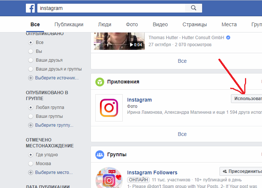Switch to the Публикации tab
262x188 pixels.
click(69, 24)
